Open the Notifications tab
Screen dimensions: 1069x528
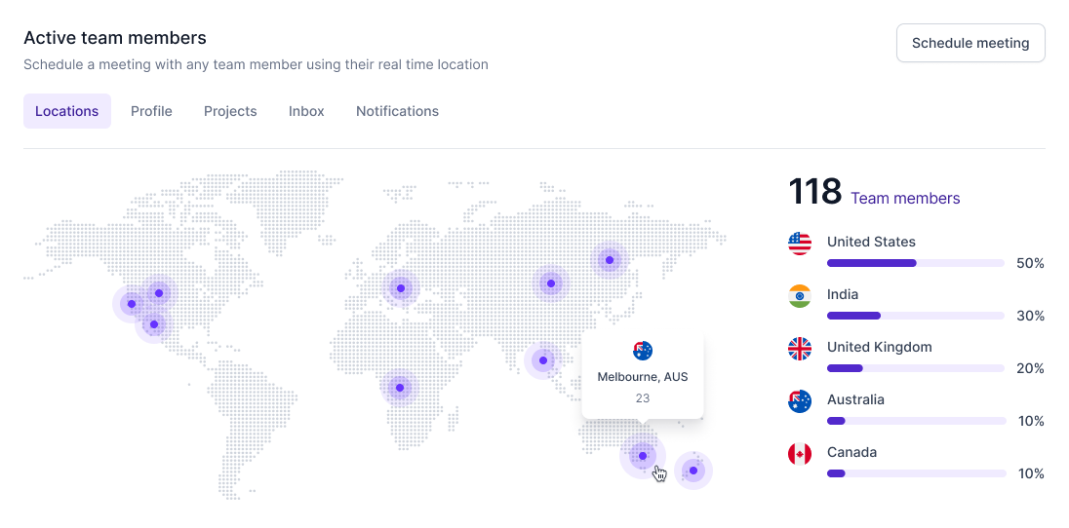[398, 111]
